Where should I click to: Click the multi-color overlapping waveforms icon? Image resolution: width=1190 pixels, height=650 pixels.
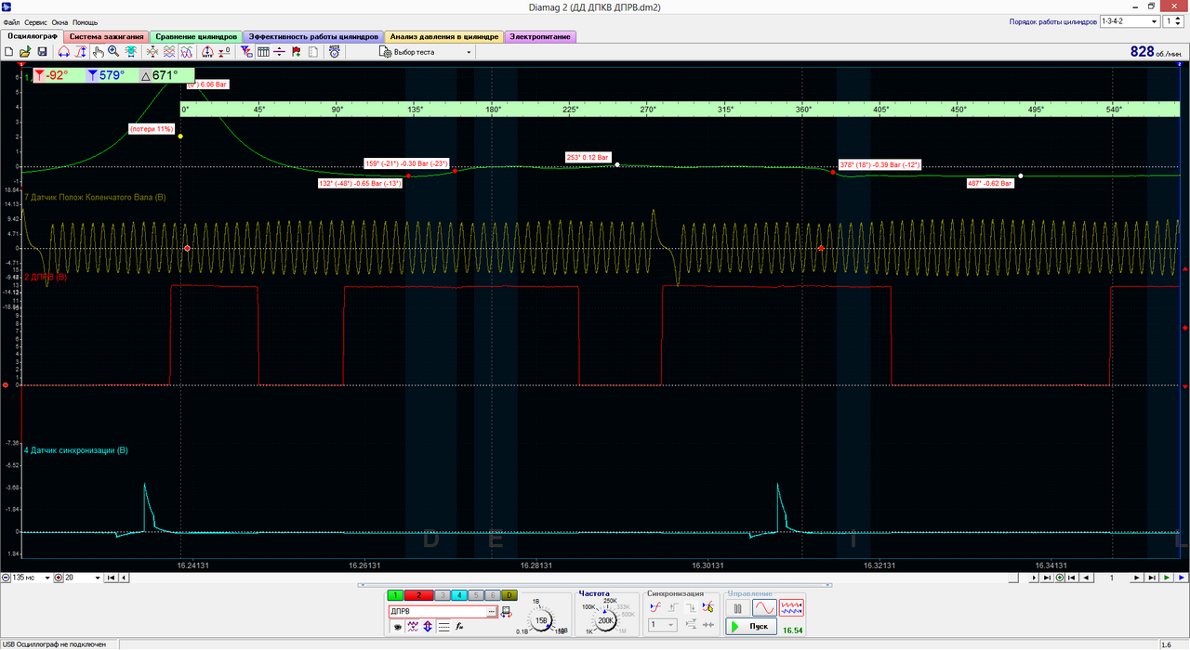(x=187, y=52)
